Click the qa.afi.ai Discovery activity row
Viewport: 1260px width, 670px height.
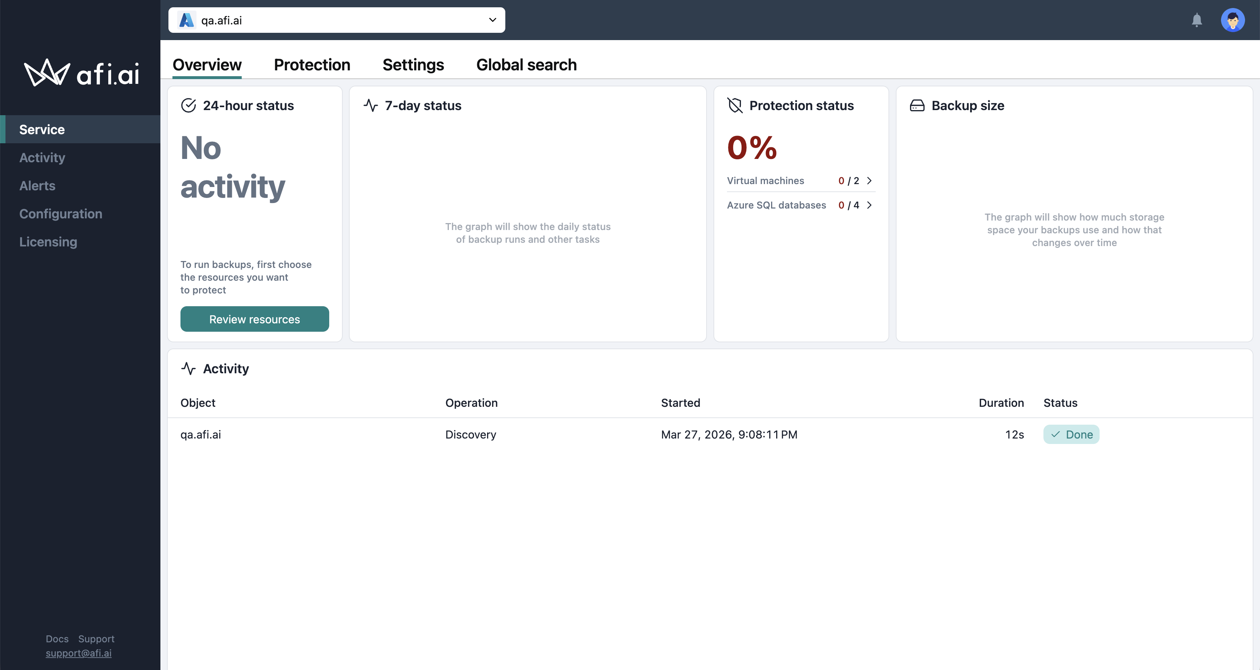coord(471,434)
